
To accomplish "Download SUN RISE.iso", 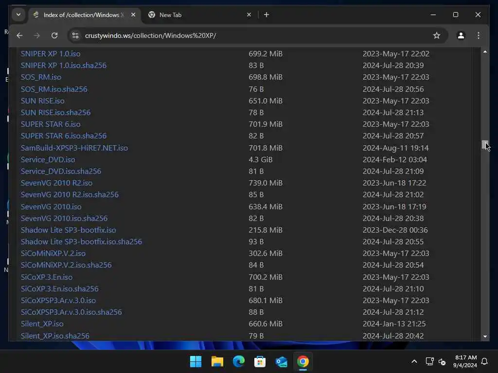I will (x=43, y=101).
